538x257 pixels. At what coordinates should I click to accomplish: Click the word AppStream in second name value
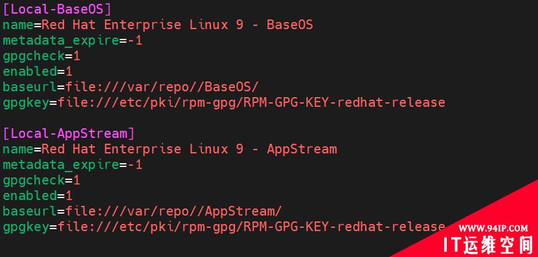click(302, 150)
